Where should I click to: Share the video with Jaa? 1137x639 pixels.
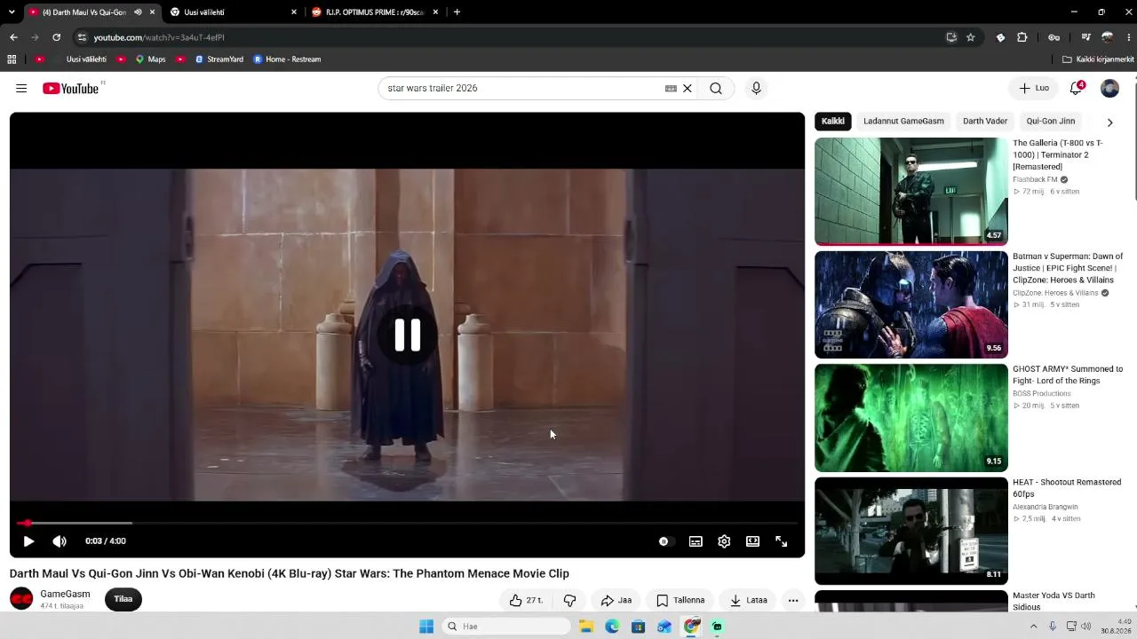point(616,600)
